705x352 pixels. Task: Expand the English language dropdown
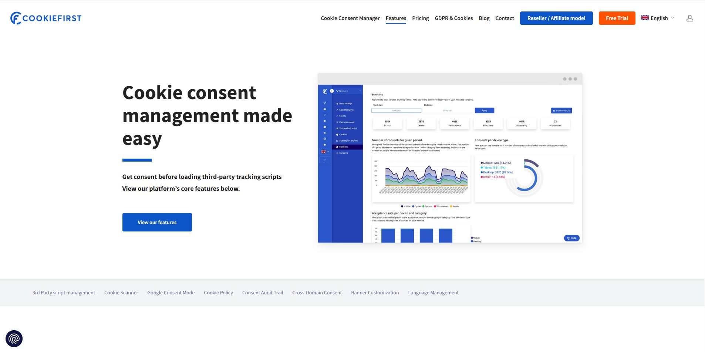pyautogui.click(x=658, y=18)
